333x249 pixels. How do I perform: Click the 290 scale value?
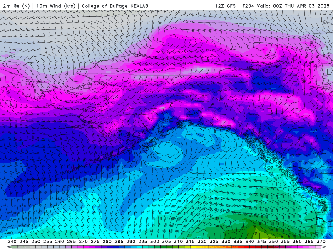[131, 242]
